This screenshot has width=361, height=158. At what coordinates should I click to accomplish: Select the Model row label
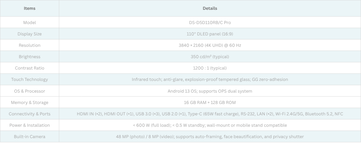pyautogui.click(x=29, y=22)
